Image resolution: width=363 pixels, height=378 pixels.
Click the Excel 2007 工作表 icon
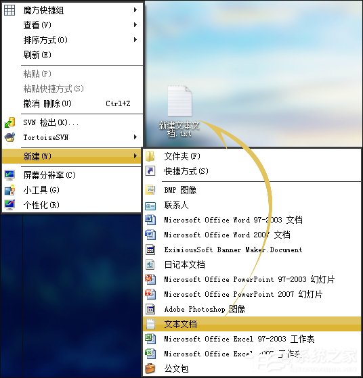pyautogui.click(x=150, y=354)
